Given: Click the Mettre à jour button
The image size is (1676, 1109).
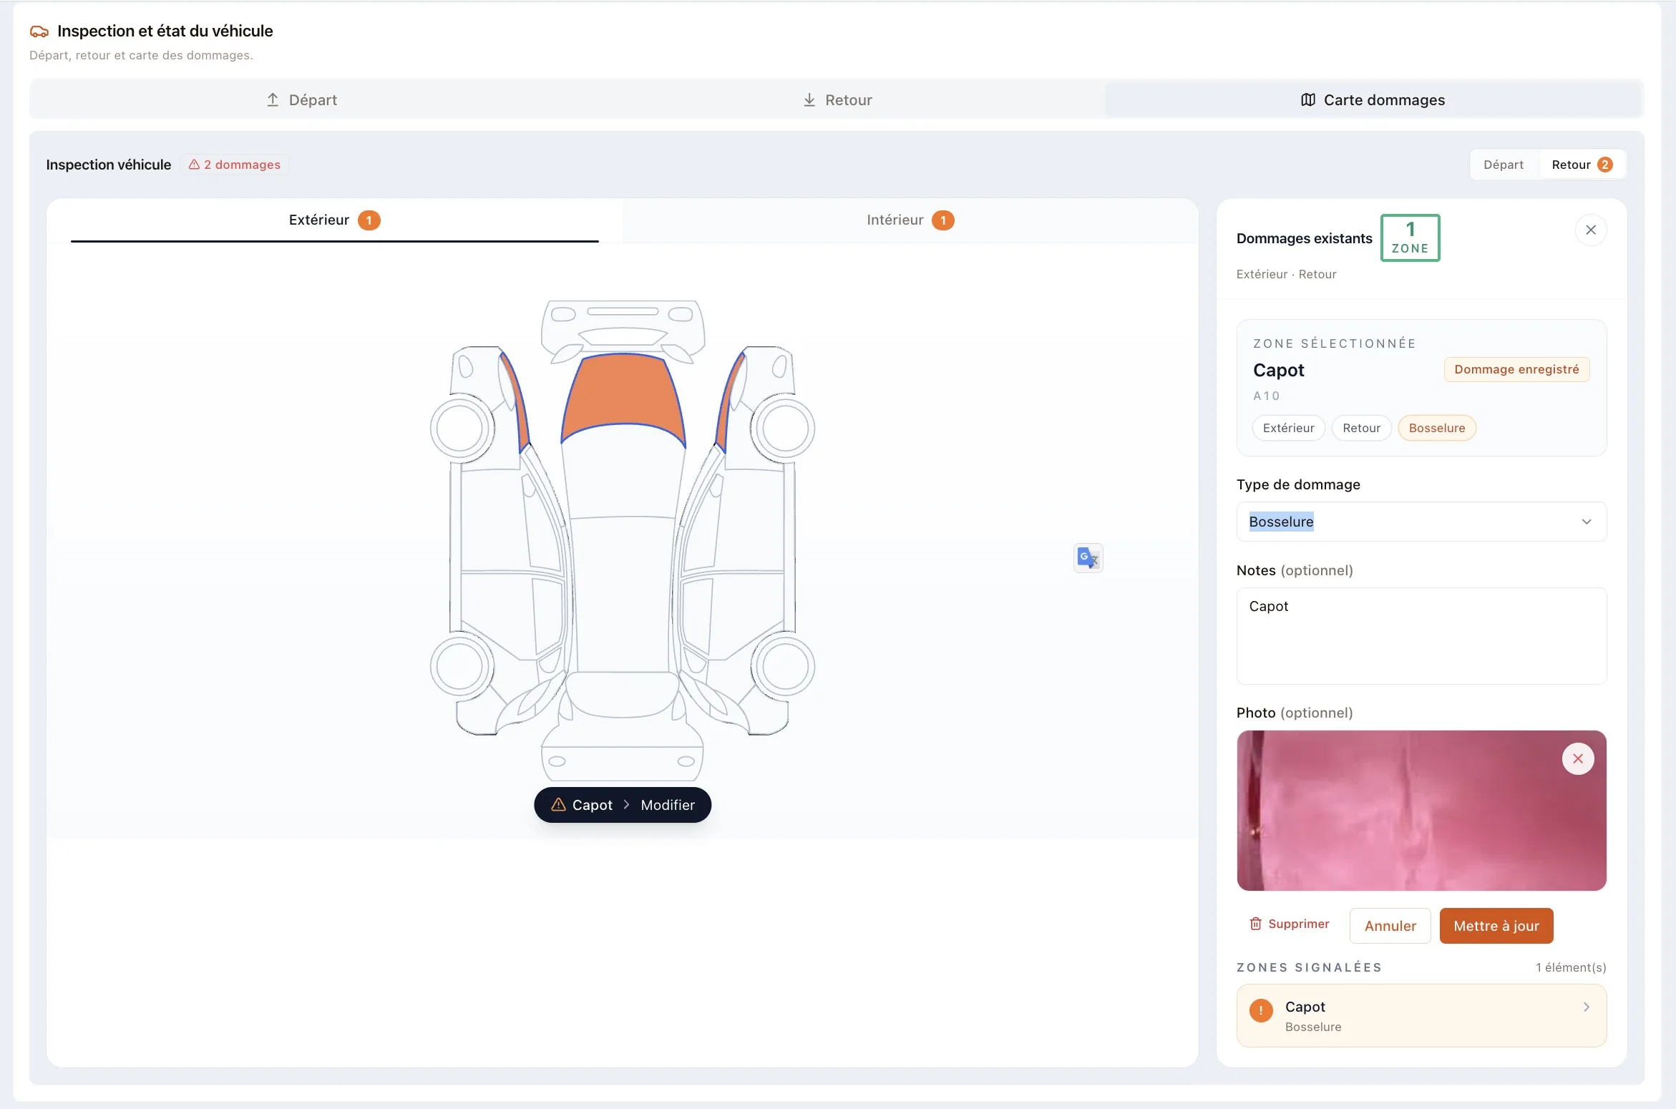Looking at the screenshot, I should point(1496,926).
